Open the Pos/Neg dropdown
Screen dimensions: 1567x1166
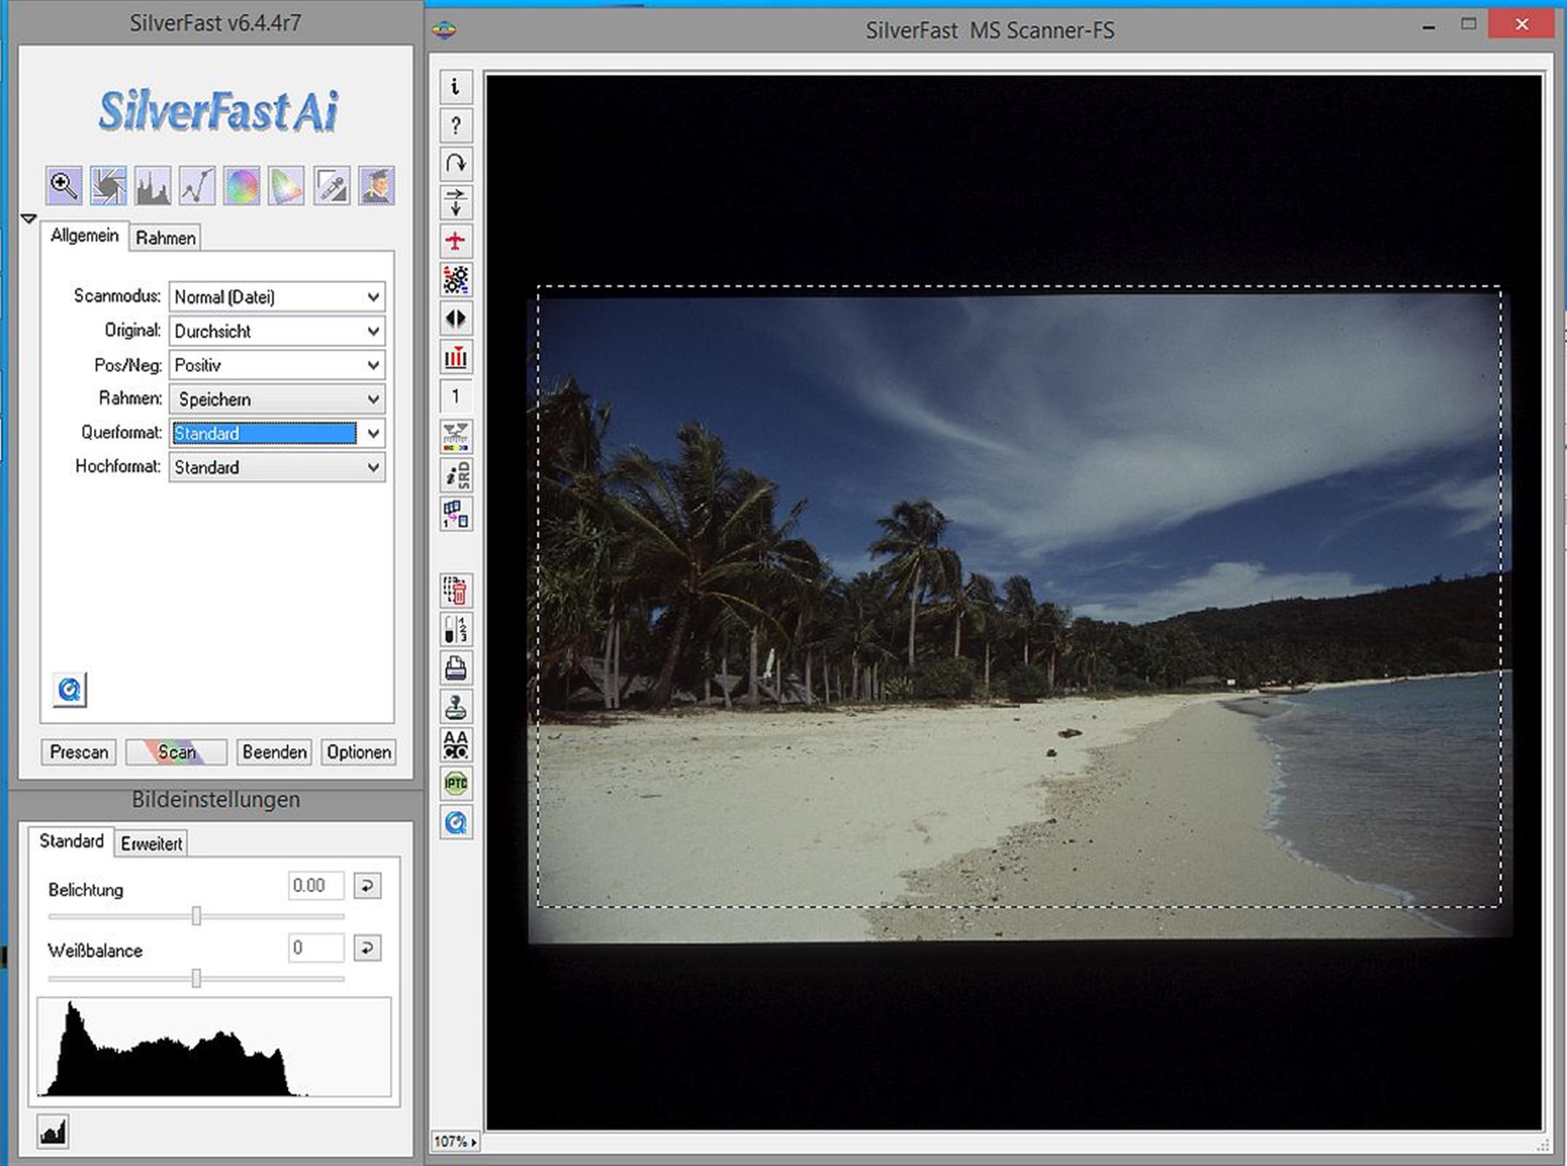pyautogui.click(x=372, y=365)
